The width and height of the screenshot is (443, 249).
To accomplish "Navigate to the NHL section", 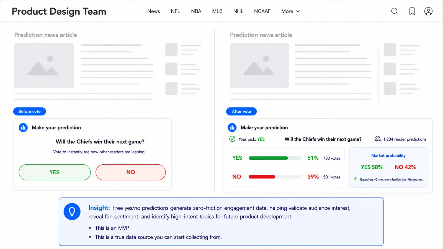I will point(238,11).
